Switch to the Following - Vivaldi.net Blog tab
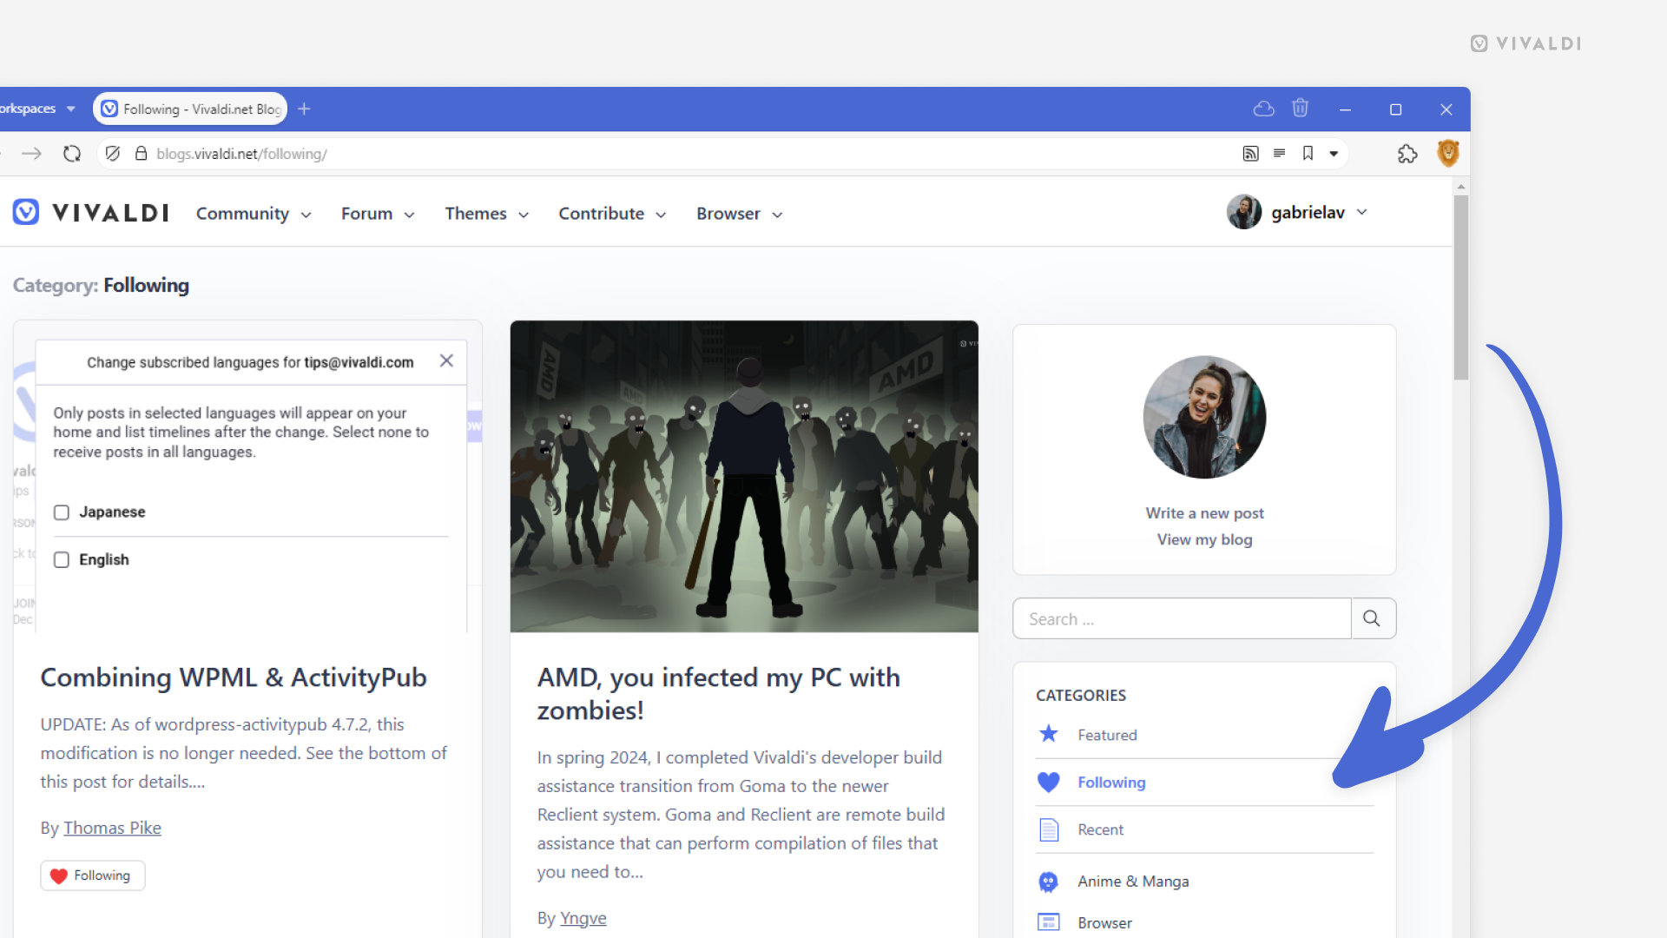1667x938 pixels. [x=190, y=109]
